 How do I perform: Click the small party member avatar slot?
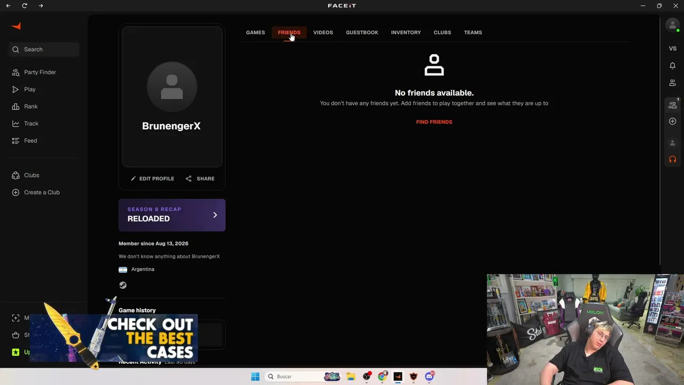(673, 143)
